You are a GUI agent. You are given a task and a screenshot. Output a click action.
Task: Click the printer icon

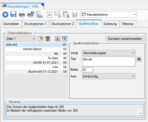[22, 14]
